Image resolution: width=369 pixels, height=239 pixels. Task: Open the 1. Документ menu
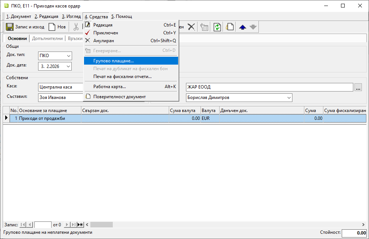tap(19, 16)
